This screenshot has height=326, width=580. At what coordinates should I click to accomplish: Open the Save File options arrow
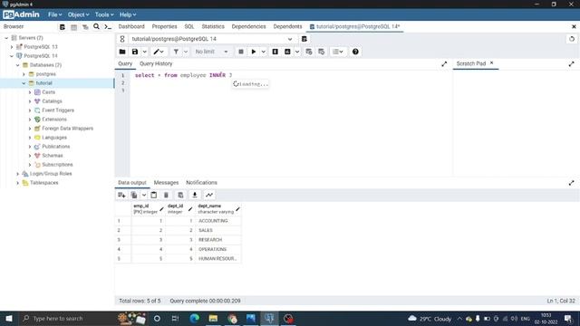145,52
